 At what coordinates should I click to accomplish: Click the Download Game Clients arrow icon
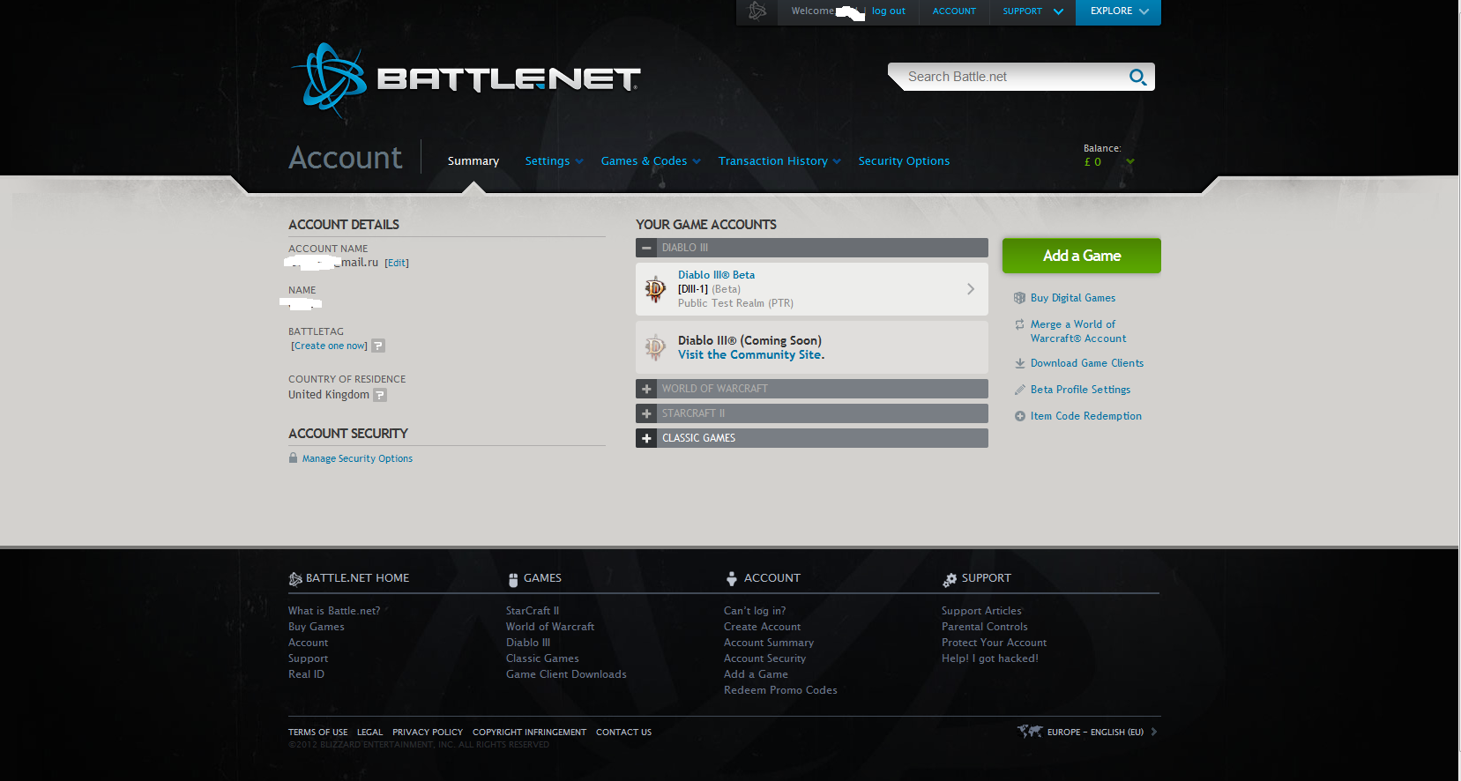(1019, 363)
